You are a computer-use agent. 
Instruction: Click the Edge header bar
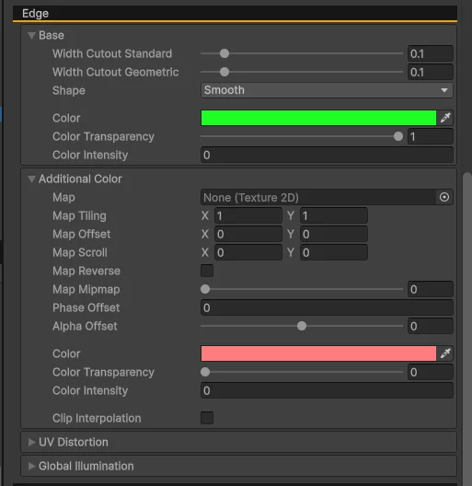[x=235, y=13]
